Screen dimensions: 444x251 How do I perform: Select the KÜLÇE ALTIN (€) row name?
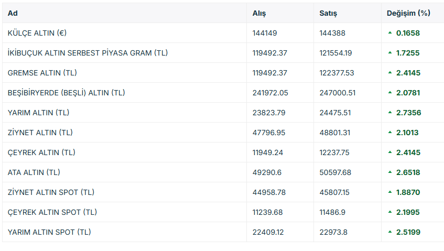point(37,33)
